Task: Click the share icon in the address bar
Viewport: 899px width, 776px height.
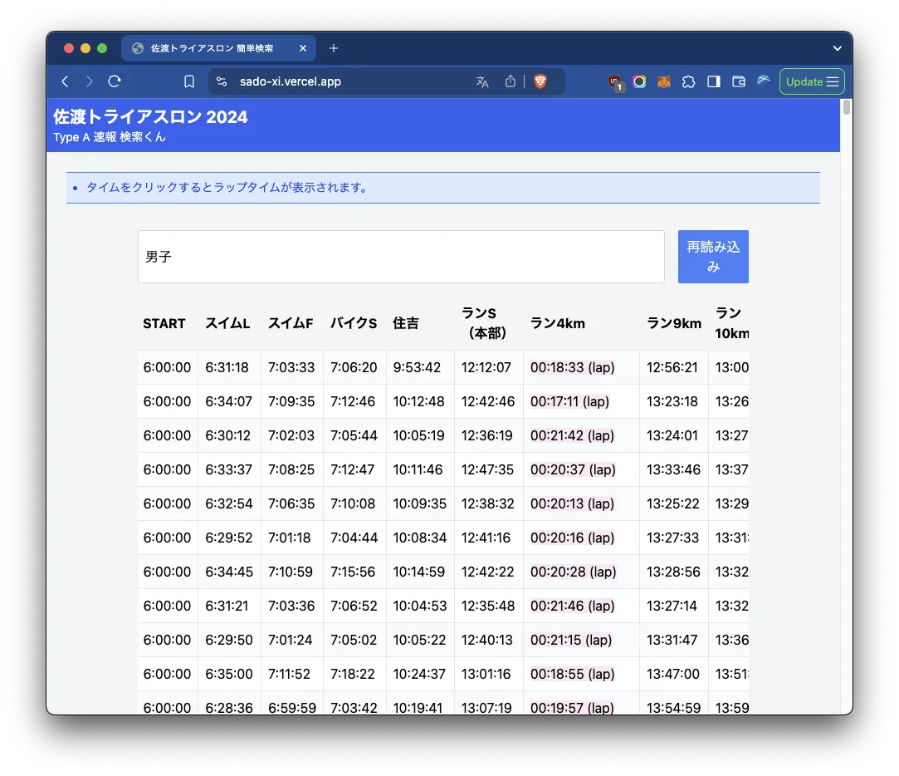Action: 511,81
